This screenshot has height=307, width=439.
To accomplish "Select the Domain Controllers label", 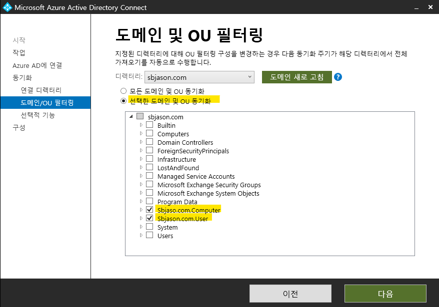I will coord(185,143).
